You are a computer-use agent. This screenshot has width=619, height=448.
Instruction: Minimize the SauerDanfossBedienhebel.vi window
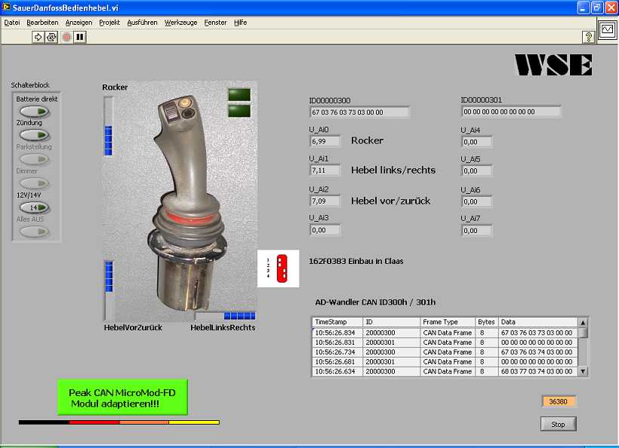point(584,8)
